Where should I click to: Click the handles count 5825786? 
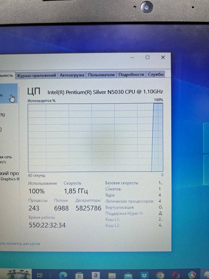[x=88, y=208]
